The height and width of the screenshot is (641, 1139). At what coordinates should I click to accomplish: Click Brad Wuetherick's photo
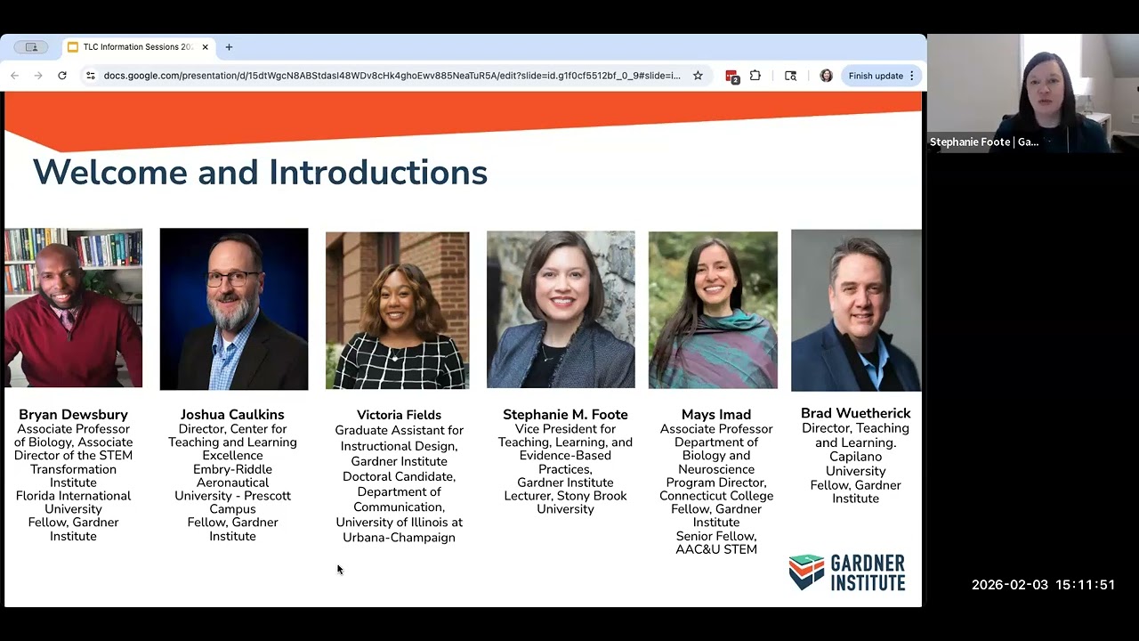(856, 310)
